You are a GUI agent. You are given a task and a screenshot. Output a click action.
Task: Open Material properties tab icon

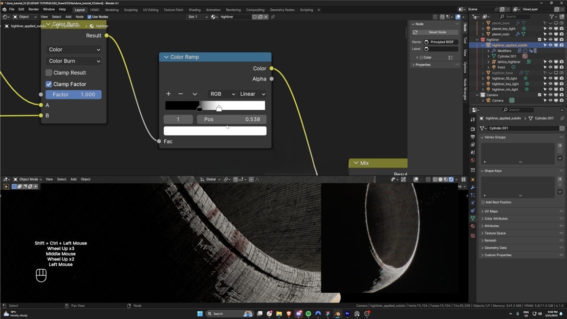point(473,226)
